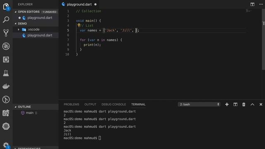Click 'for (var n in names)' line

(x=101, y=40)
